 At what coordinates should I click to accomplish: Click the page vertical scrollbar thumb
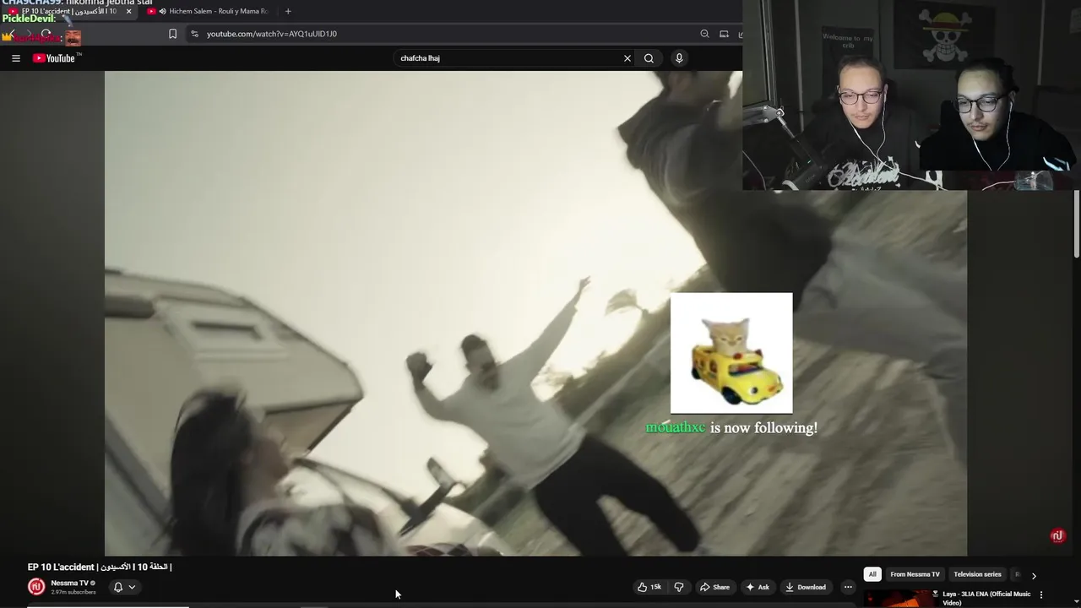pyautogui.click(x=1077, y=224)
